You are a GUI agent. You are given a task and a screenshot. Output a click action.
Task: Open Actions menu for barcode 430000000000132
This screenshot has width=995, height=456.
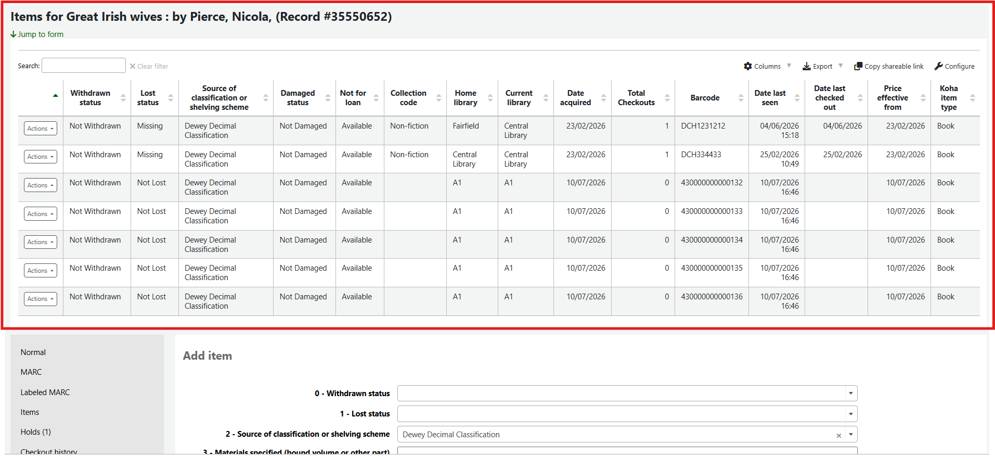click(x=41, y=185)
